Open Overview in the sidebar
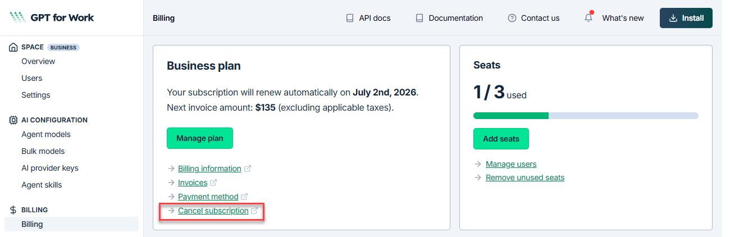Viewport: 730px width, 237px height. [x=38, y=61]
